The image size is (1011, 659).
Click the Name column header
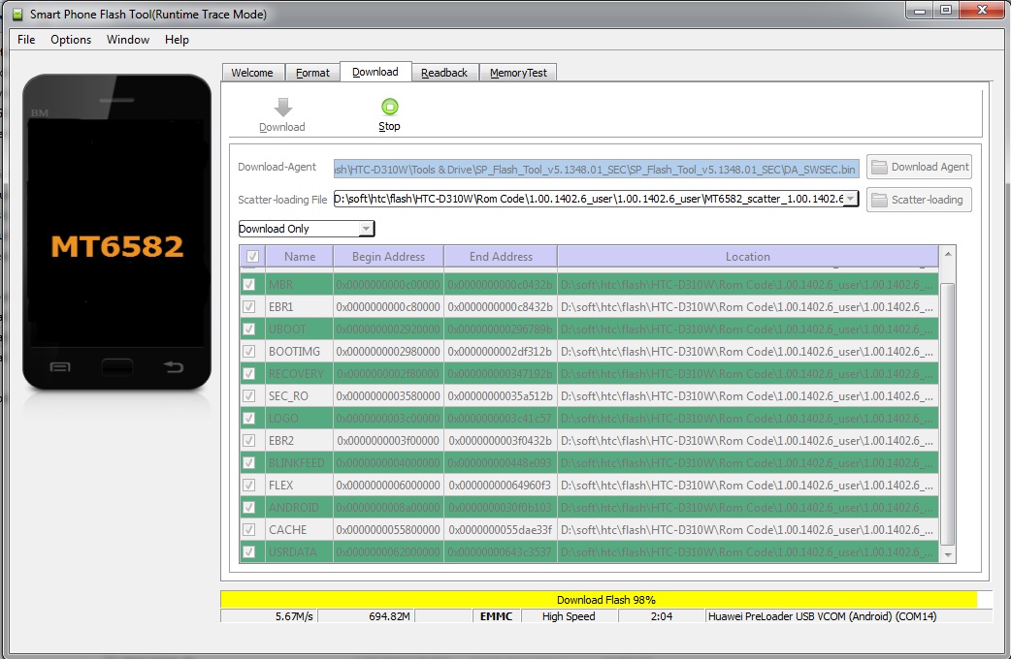pos(300,257)
